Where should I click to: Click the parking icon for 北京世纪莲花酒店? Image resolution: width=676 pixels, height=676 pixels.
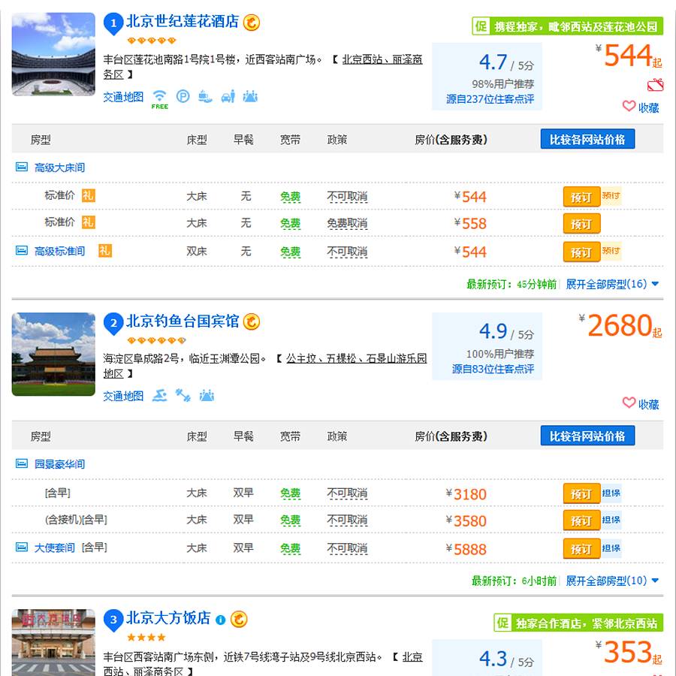[183, 95]
